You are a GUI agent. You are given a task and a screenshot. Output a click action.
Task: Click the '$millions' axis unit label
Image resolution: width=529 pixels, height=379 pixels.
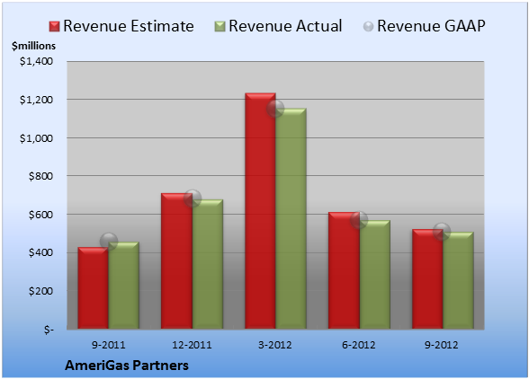[x=33, y=46]
